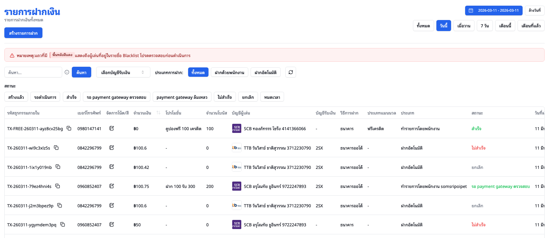Viewport: 554px width, 238px height.
Task: Sort by amount column arrows
Action: pyautogui.click(x=158, y=113)
